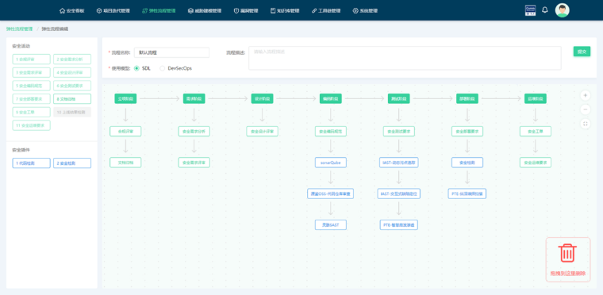Click the 文档归档 node on the canvas
Screen dimensions: 603x295
(x=125, y=163)
